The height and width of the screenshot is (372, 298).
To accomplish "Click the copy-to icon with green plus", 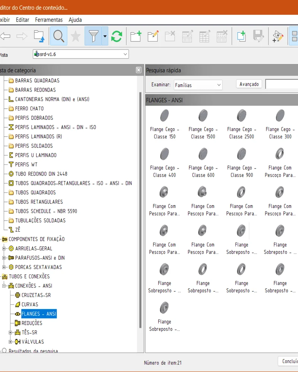I will tap(241, 36).
